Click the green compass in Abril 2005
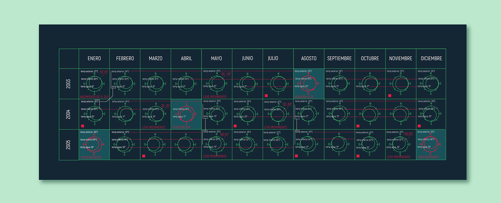This screenshot has width=501, height=203. [x=186, y=144]
